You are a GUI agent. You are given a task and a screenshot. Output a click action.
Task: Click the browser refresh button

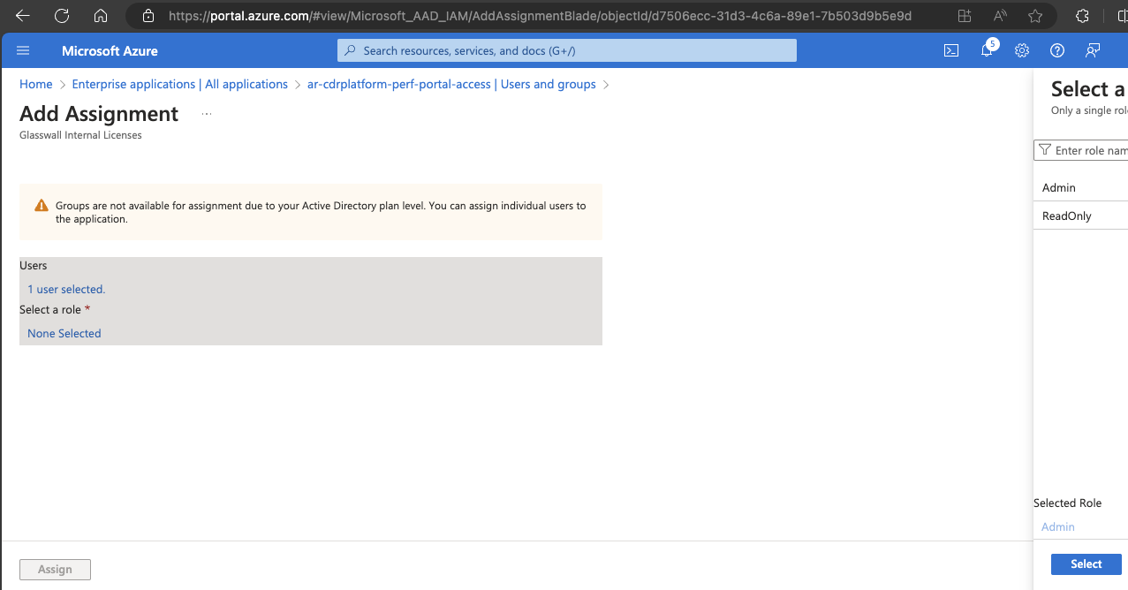pyautogui.click(x=62, y=16)
